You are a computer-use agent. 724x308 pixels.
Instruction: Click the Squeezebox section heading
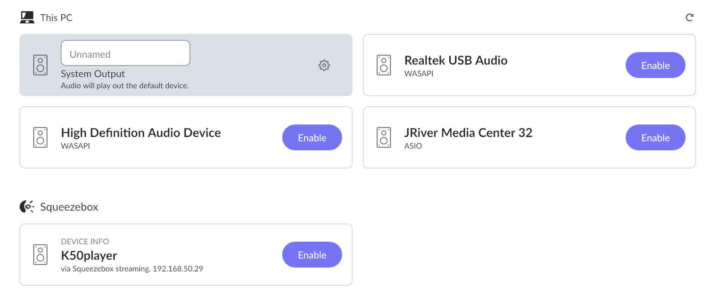(69, 207)
